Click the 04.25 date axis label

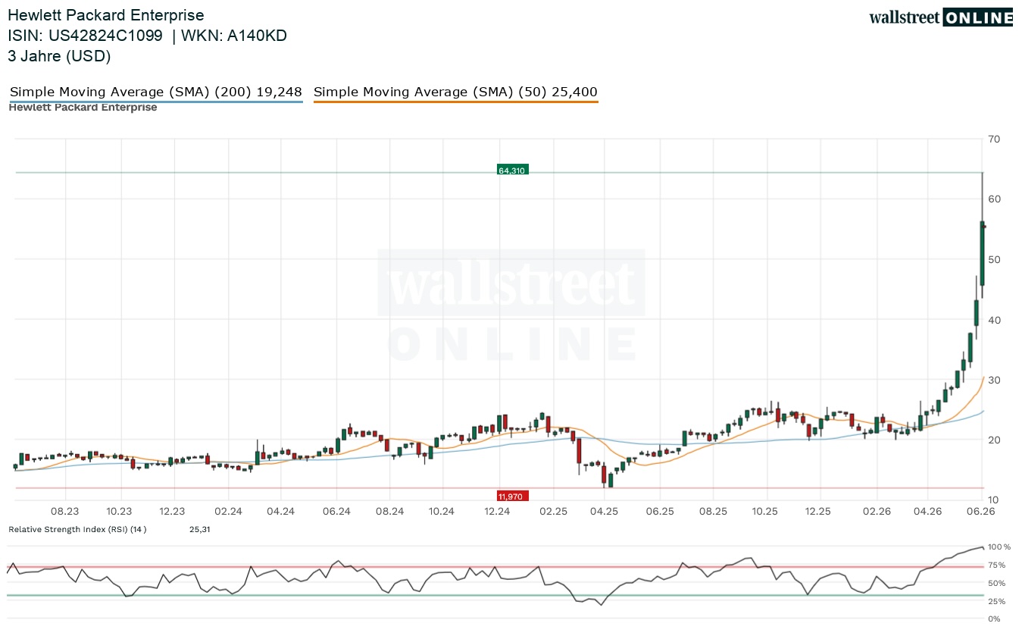pyautogui.click(x=605, y=512)
